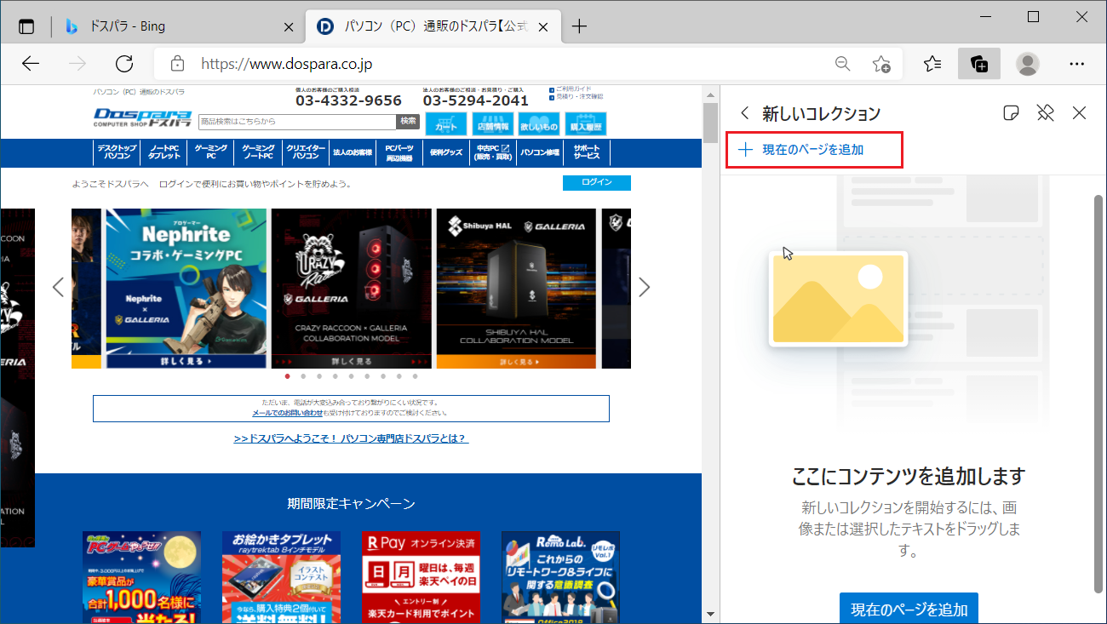Open the ノートPC タブレット menu item
Image resolution: width=1107 pixels, height=624 pixels.
pyautogui.click(x=164, y=152)
